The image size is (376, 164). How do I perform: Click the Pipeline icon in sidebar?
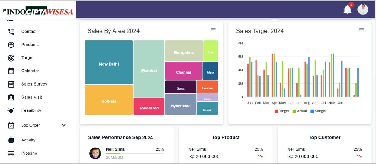11,153
